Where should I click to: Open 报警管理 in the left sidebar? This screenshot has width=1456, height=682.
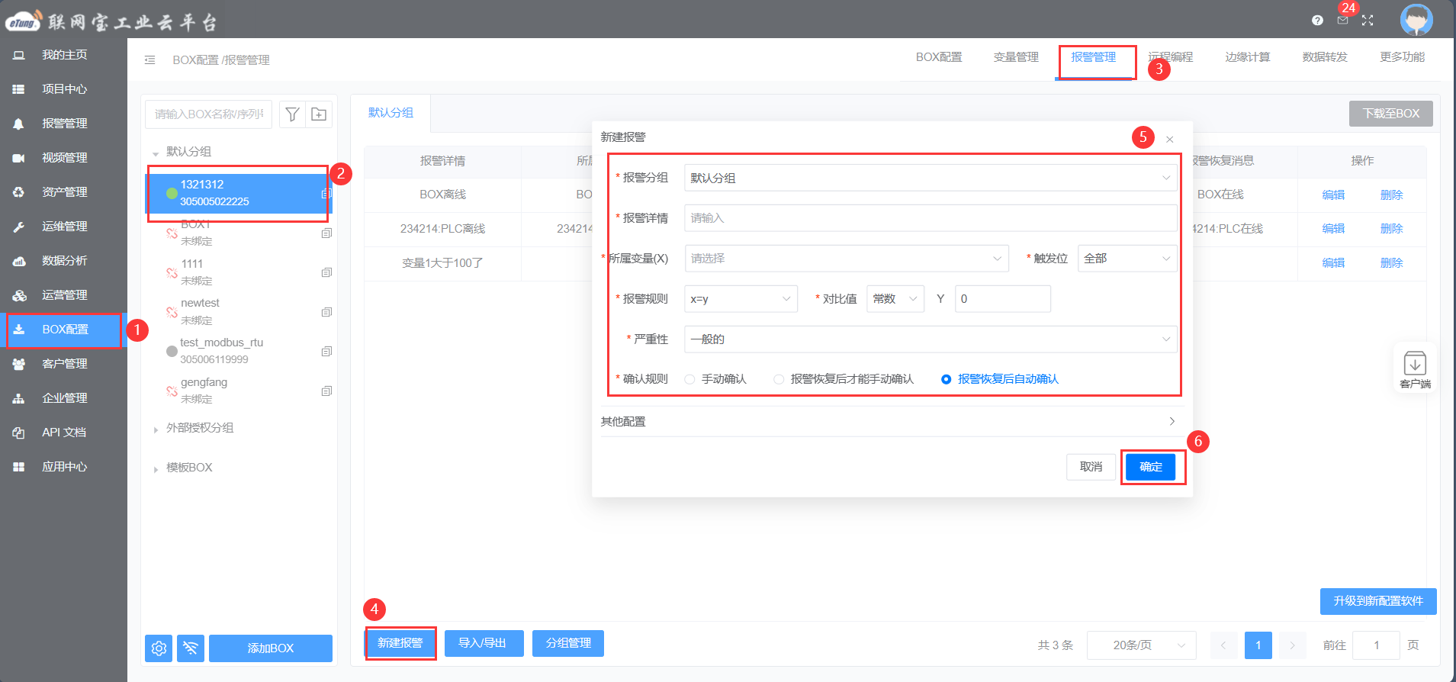(x=63, y=124)
